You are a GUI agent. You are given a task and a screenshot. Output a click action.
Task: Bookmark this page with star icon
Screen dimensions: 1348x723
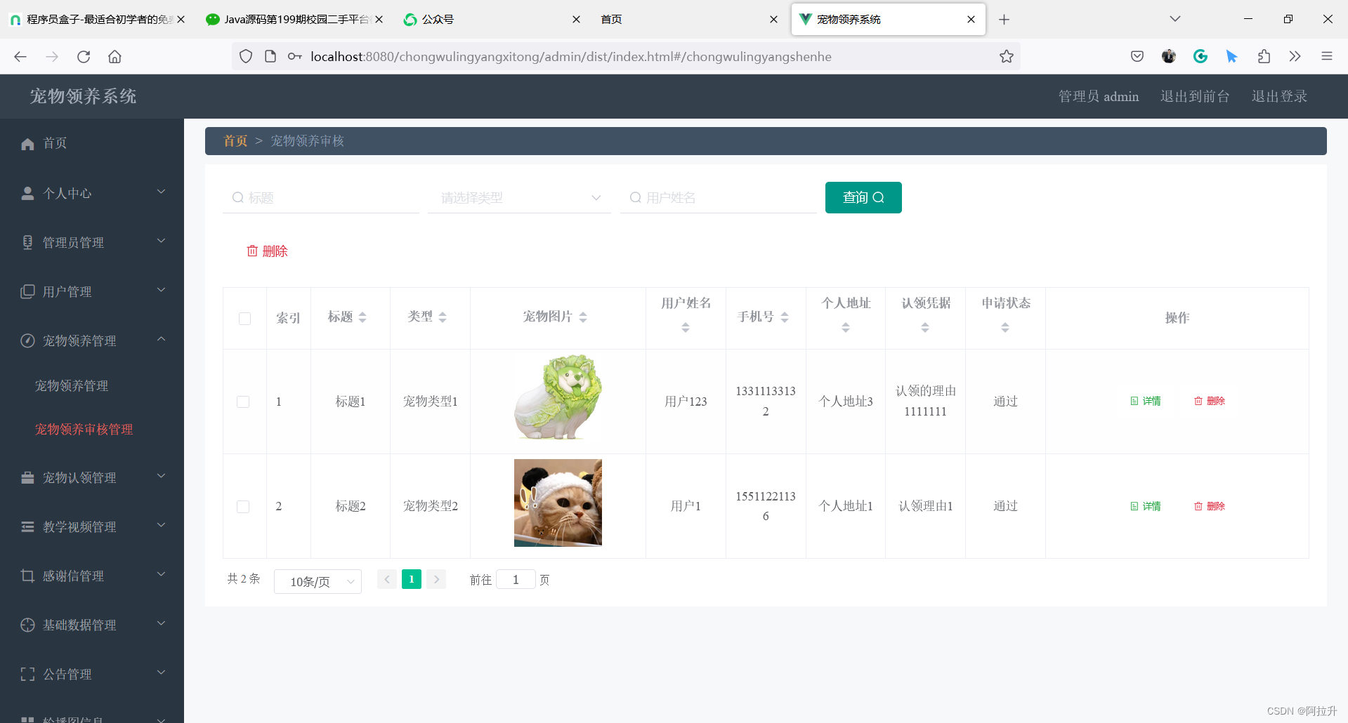[x=1007, y=57]
